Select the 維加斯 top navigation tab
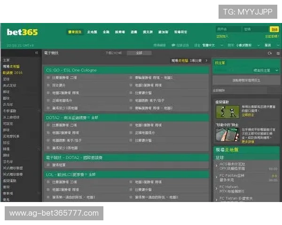Screen dimensions: 282x225 (x=163, y=32)
